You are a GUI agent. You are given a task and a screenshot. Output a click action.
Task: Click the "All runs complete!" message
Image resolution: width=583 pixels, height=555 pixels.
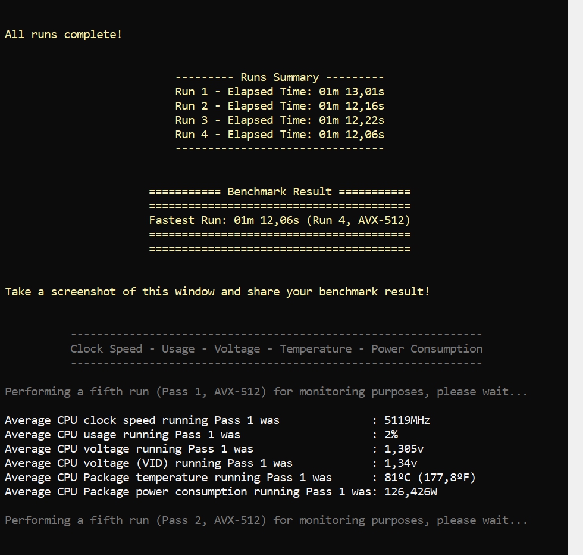[x=63, y=35]
